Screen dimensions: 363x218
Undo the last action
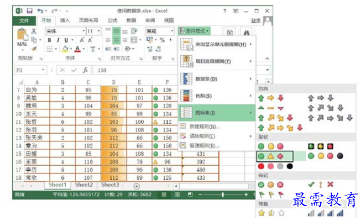40,11
